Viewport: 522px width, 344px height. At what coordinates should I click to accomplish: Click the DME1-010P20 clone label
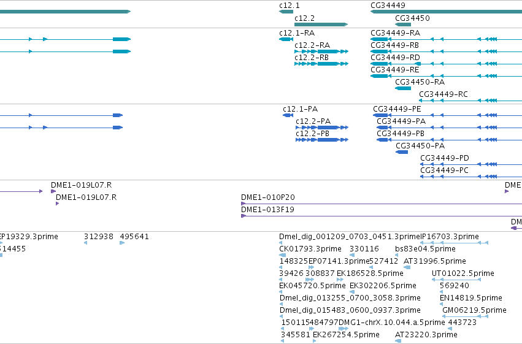(268, 197)
